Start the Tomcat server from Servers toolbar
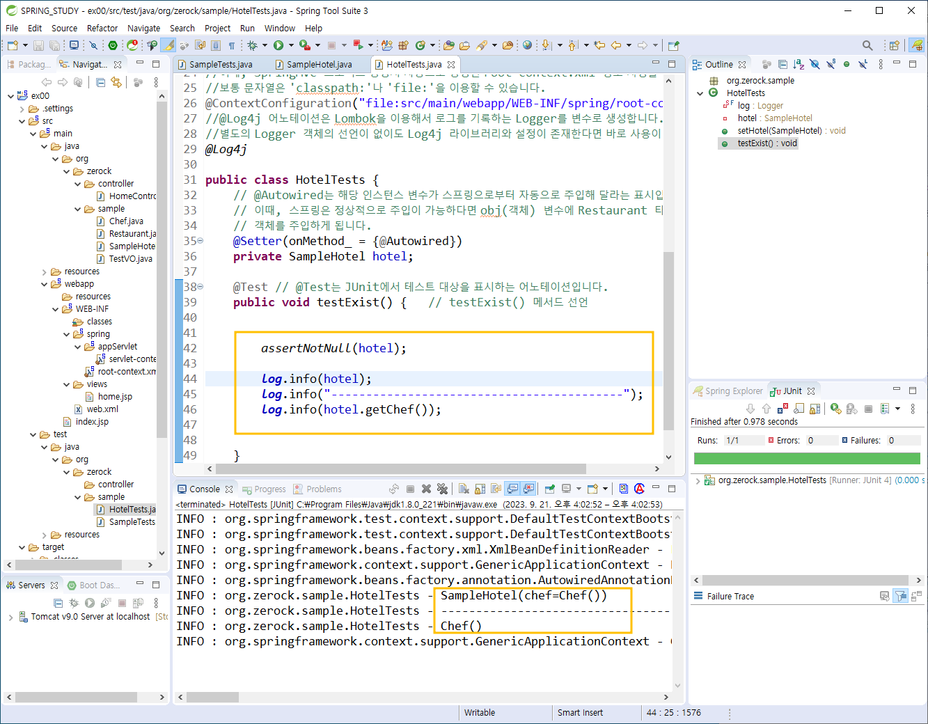 pyautogui.click(x=89, y=603)
